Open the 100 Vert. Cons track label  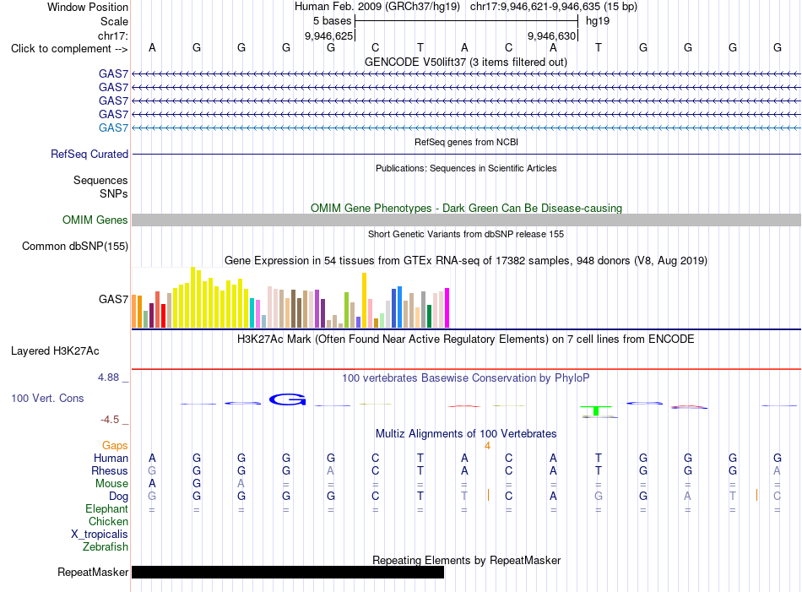click(x=47, y=398)
